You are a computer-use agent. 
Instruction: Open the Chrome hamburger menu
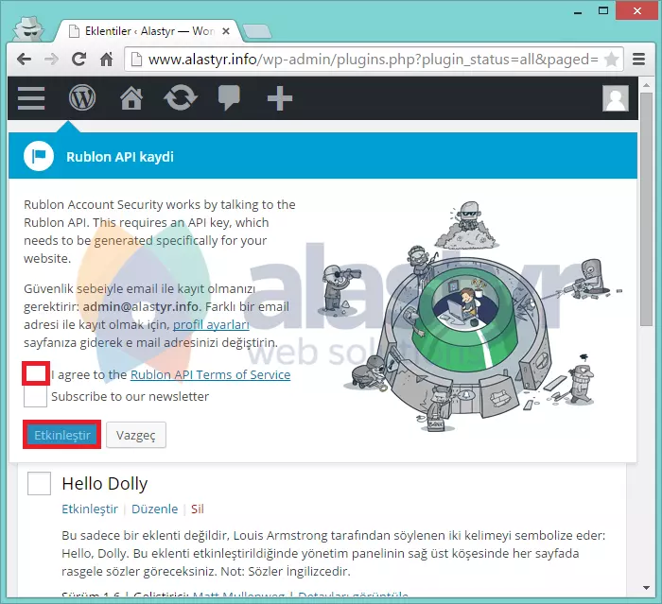click(x=638, y=60)
